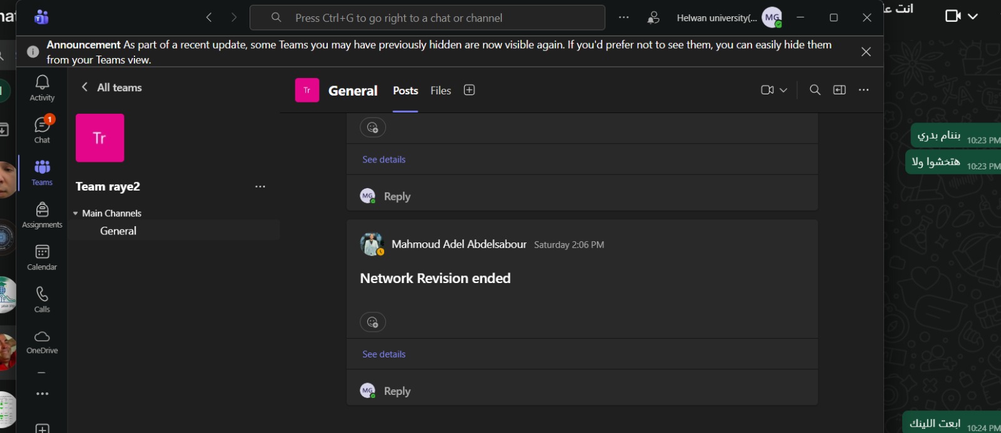Open the Activity bell icon

point(42,88)
